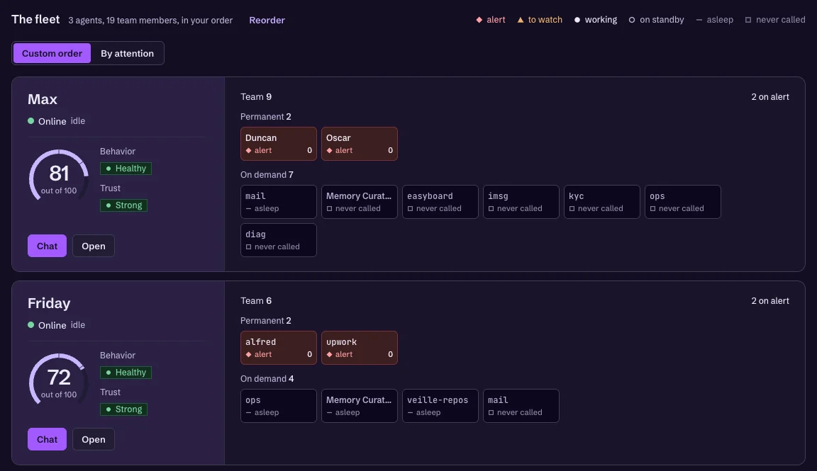Viewport: 817px width, 471px height.
Task: Start a chat with Friday
Action: (47, 439)
